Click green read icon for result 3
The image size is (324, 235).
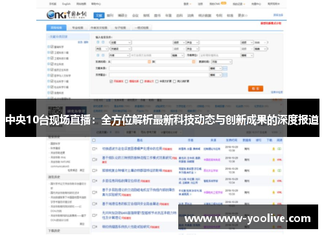click(279, 171)
